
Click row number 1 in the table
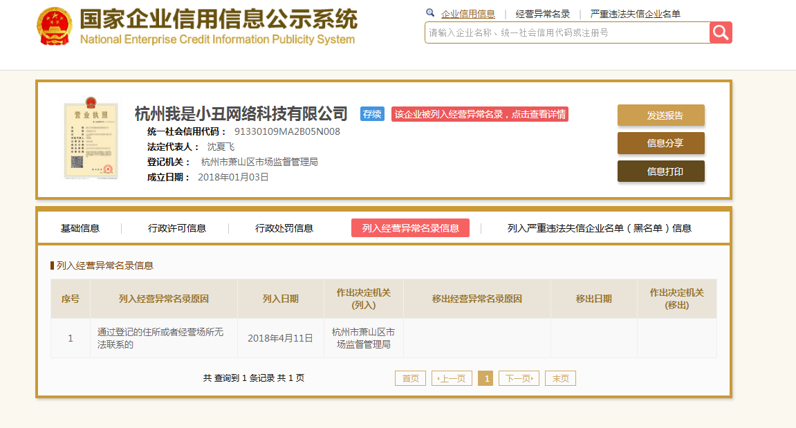click(71, 338)
